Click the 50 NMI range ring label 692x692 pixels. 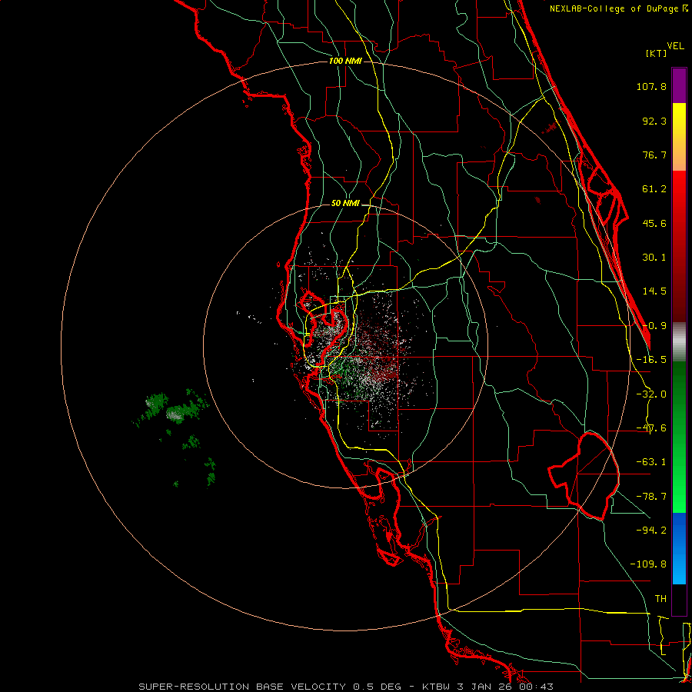[345, 203]
